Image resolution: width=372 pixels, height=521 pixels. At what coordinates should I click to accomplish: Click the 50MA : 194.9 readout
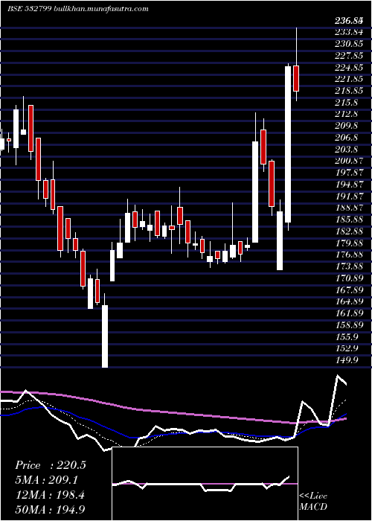51,510
